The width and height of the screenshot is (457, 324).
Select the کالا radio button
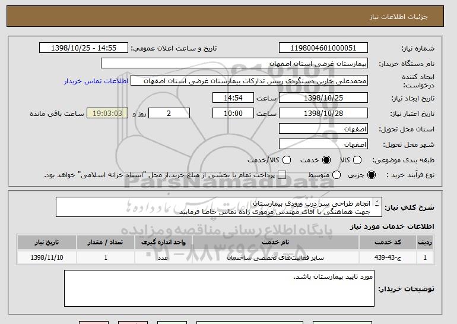click(x=357, y=160)
